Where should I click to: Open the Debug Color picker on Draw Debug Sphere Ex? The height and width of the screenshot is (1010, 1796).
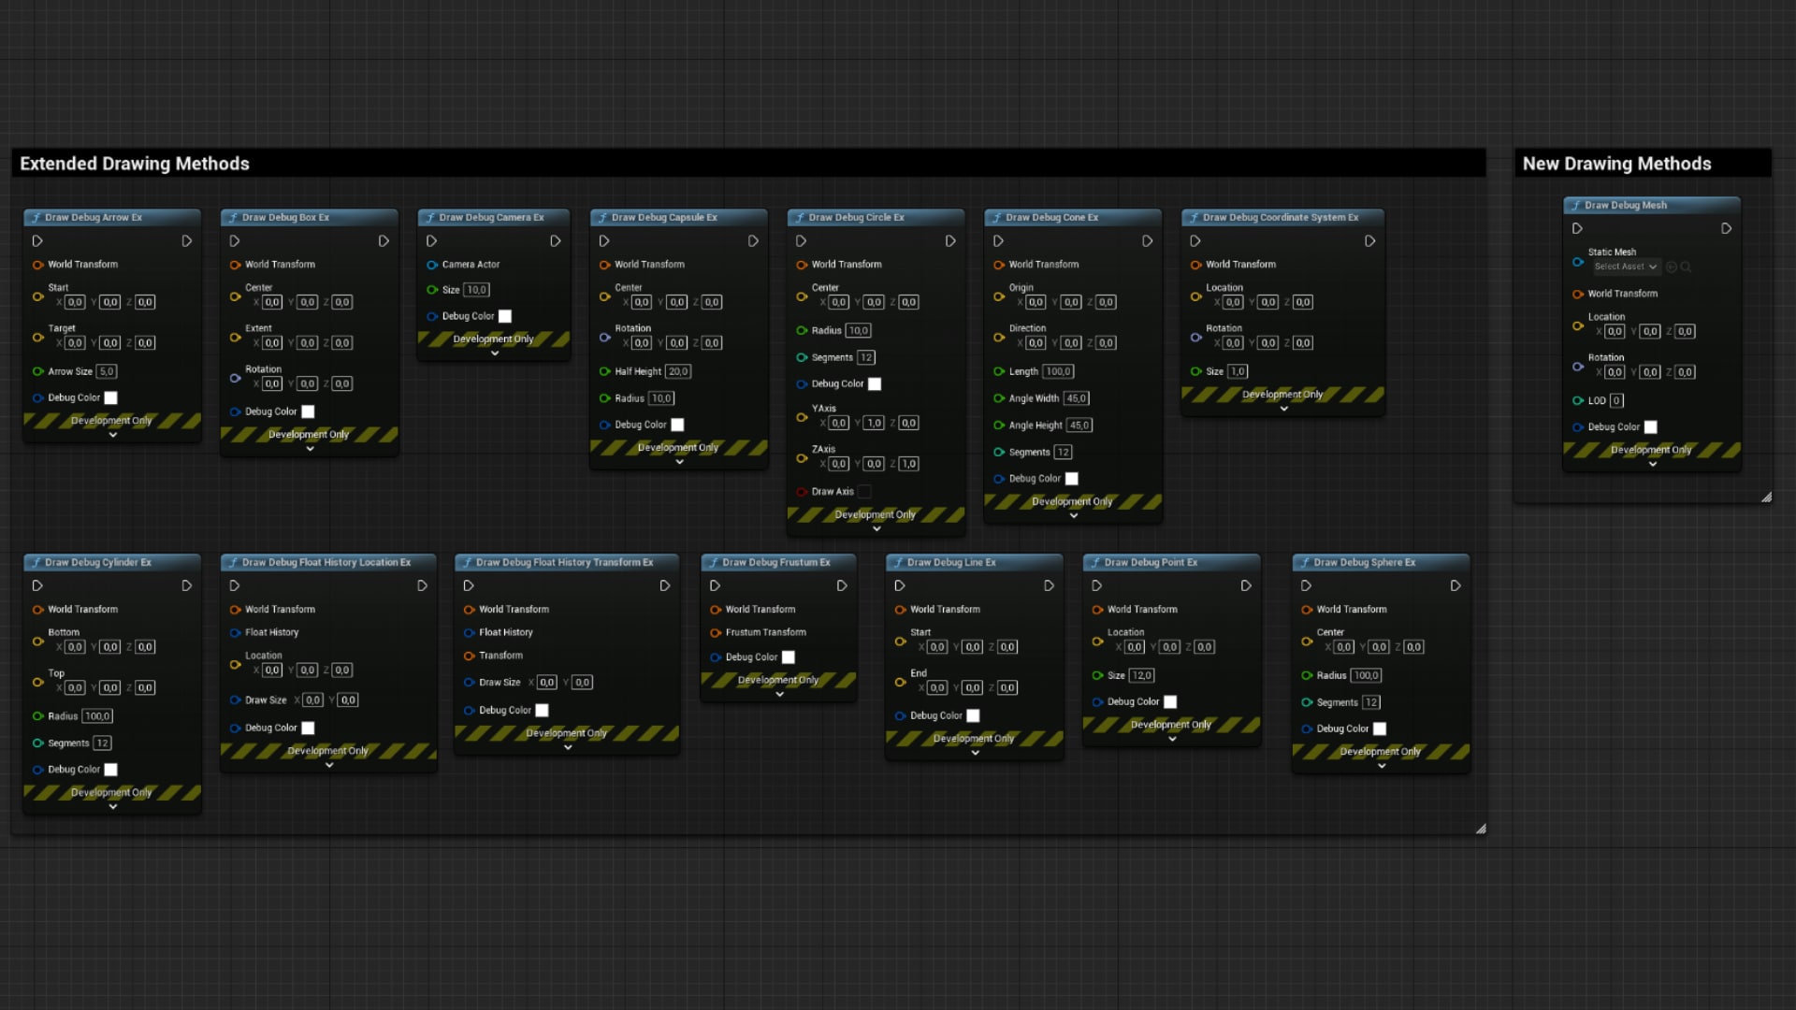point(1382,729)
